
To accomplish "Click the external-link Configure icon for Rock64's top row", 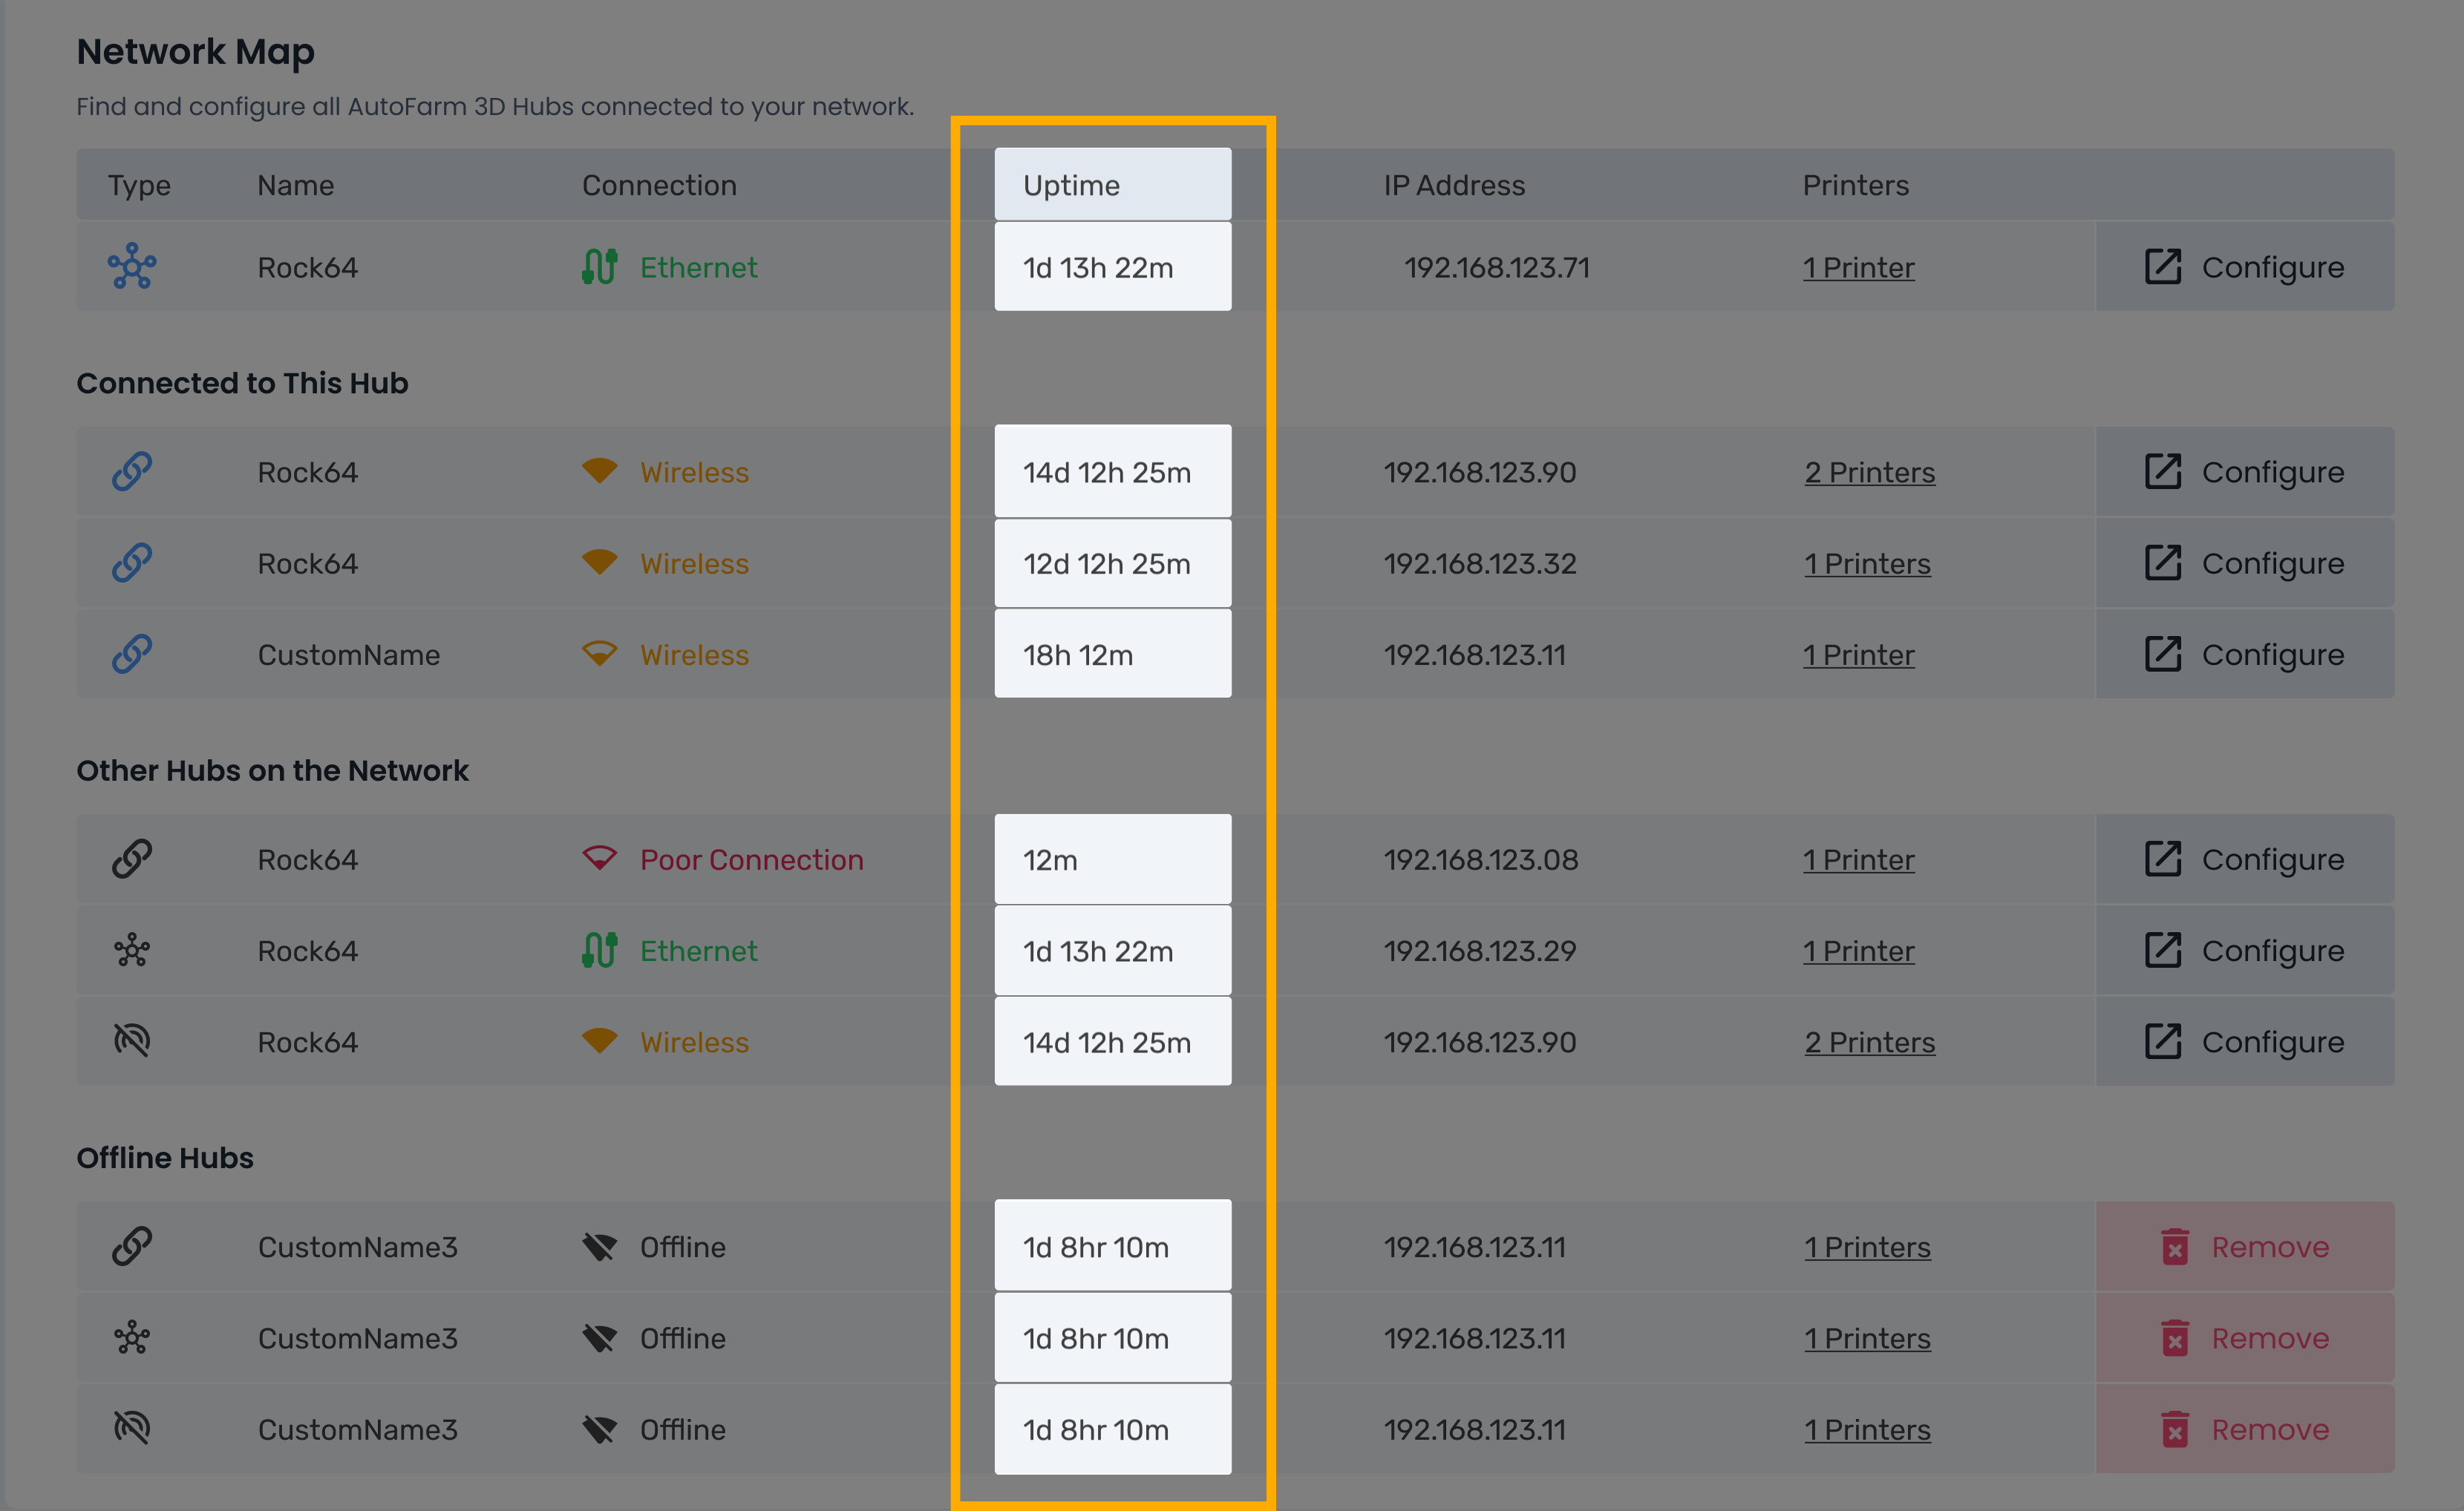I will click(x=2163, y=267).
